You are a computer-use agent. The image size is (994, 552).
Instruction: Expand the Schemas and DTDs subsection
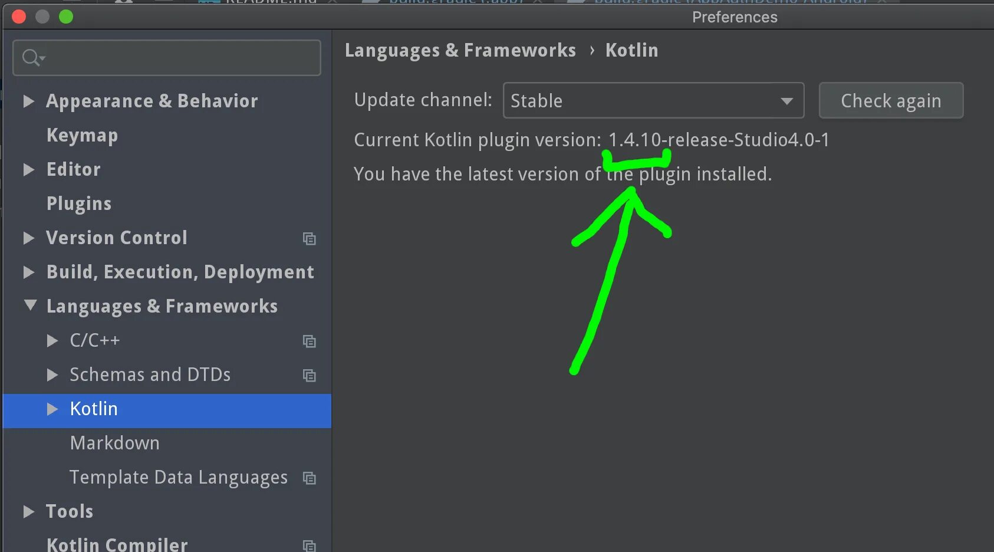[52, 374]
